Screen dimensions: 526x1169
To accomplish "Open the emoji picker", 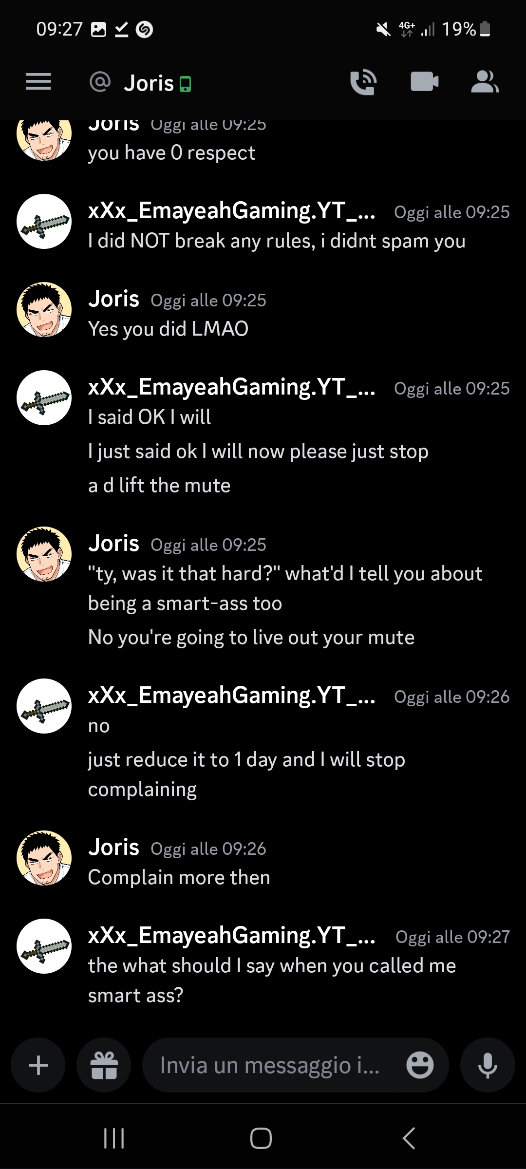I will [x=420, y=1065].
